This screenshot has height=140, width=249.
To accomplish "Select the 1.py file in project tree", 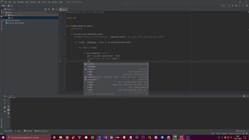I will pos(11,18).
